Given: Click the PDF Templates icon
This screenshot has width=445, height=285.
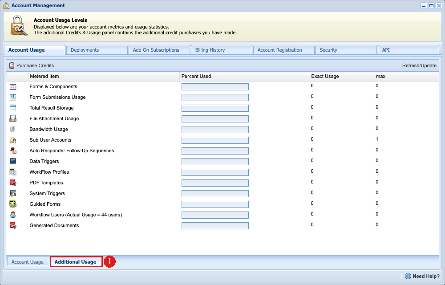Looking at the screenshot, I should (13, 183).
